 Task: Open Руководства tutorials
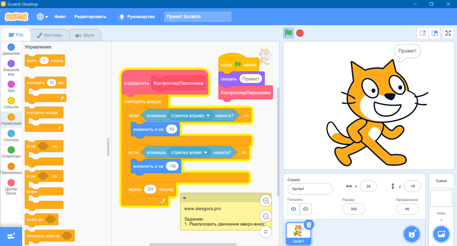click(136, 17)
